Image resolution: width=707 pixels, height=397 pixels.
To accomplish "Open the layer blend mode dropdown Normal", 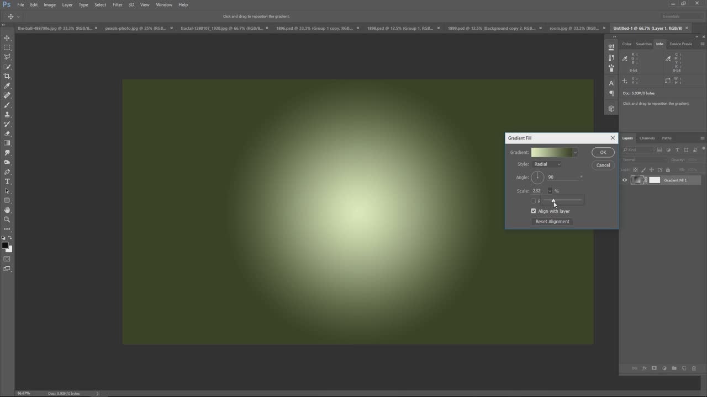I will click(644, 160).
